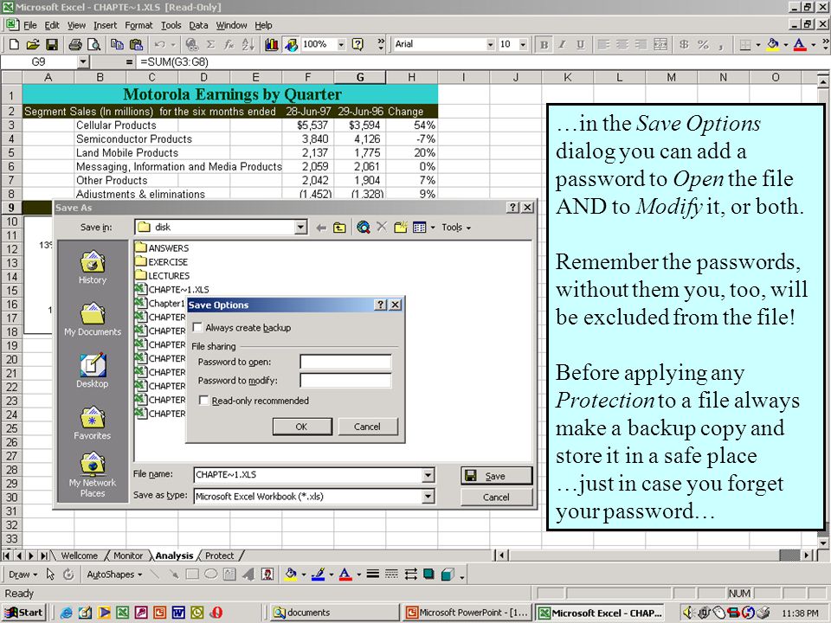The height and width of the screenshot is (623, 831).
Task: Open the Draw menu dropdown
Action: [23, 575]
